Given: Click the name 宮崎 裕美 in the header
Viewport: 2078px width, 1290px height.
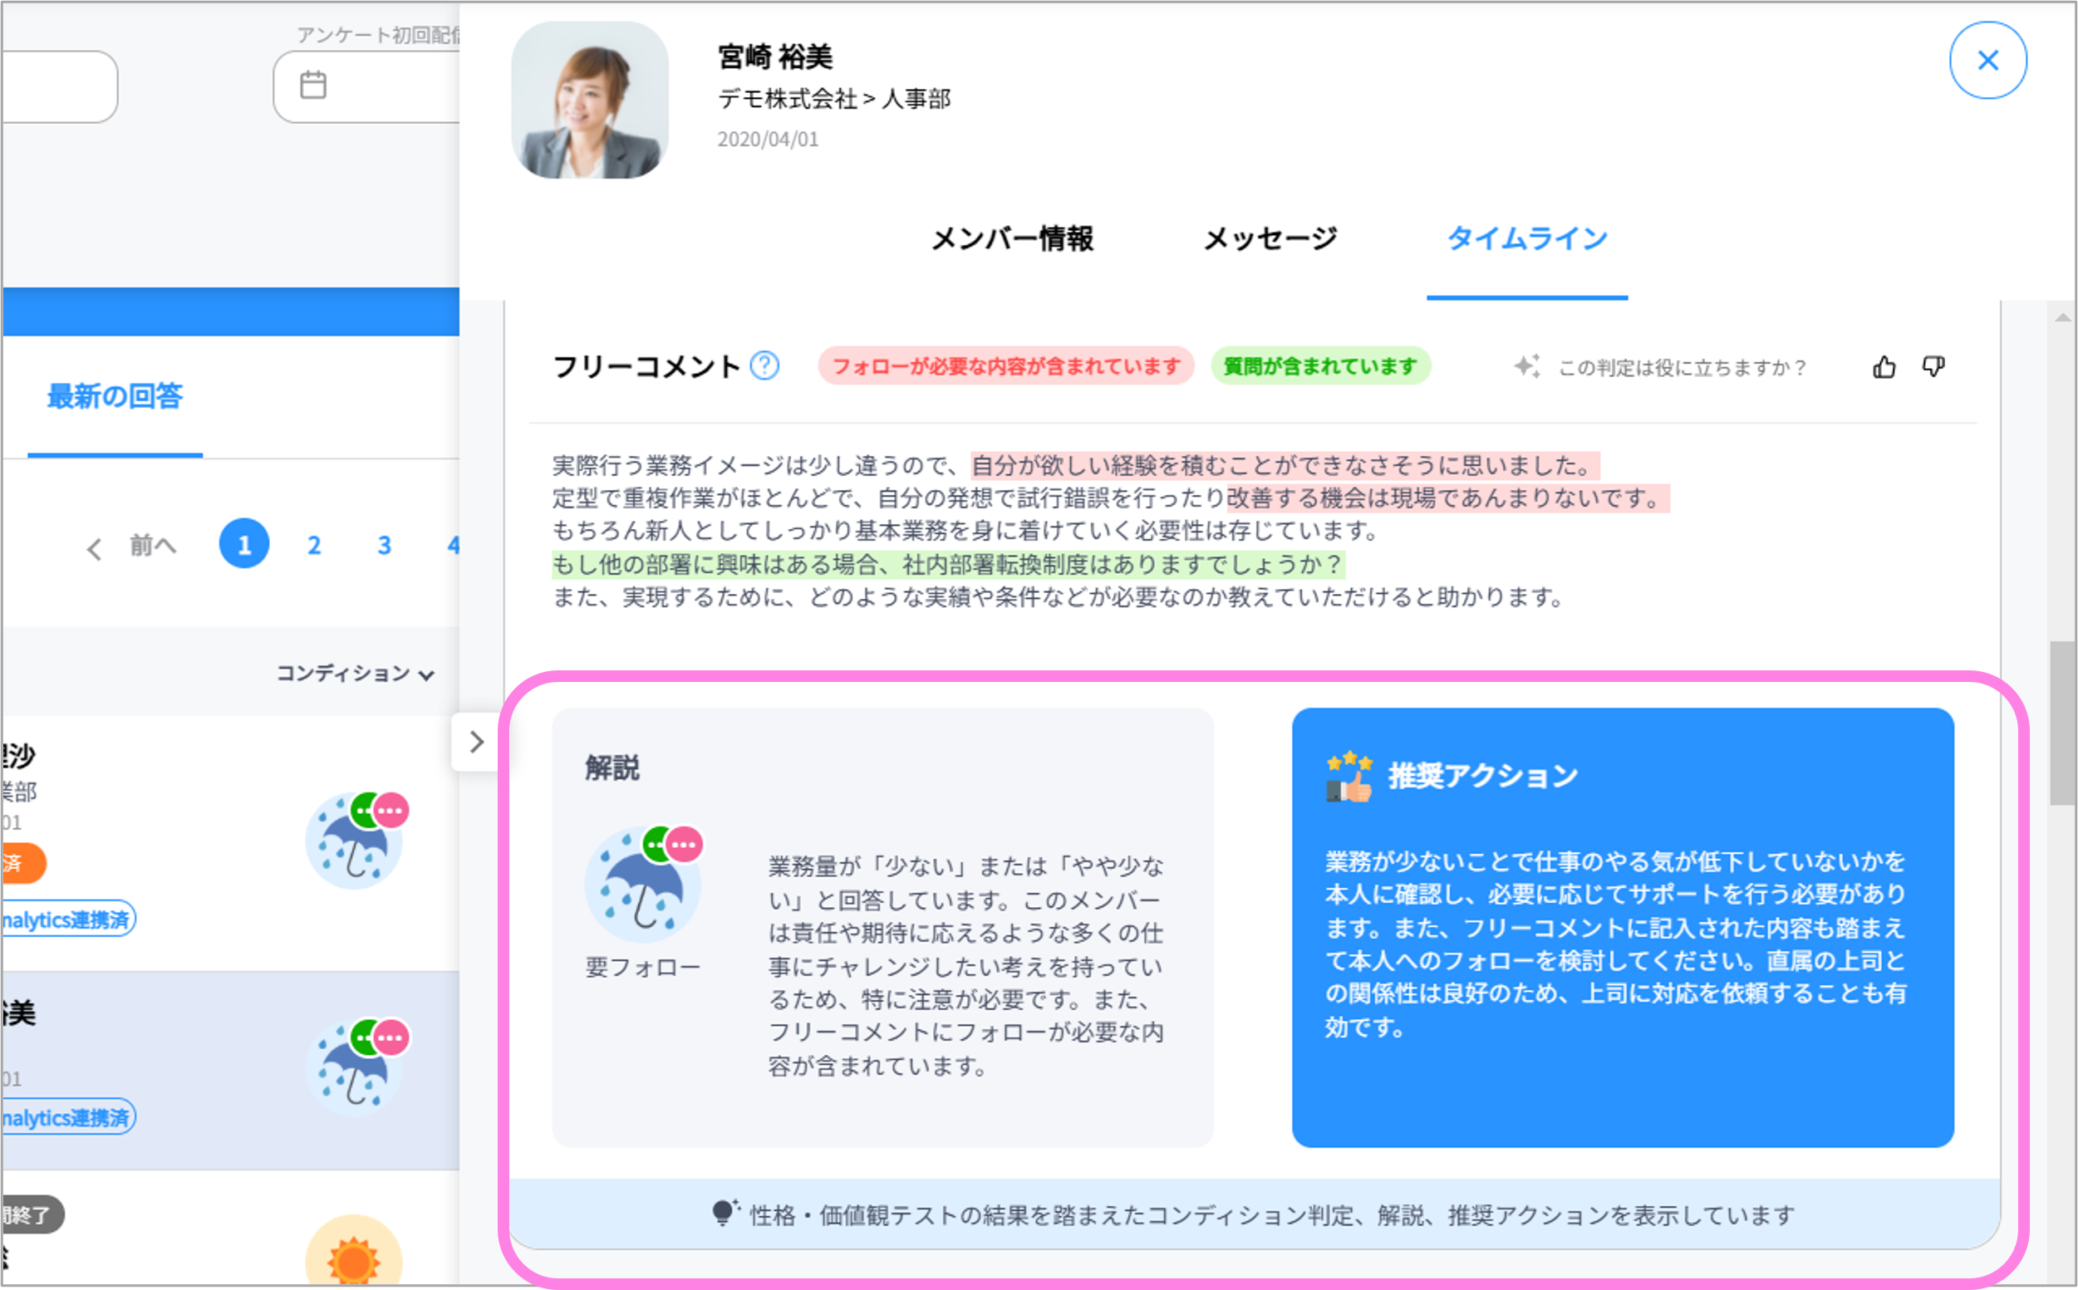Looking at the screenshot, I should click(775, 57).
